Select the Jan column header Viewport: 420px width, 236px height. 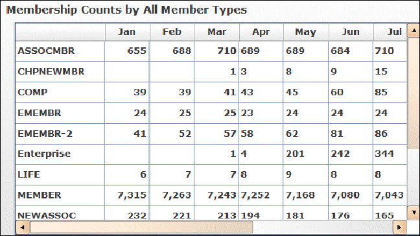(128, 32)
